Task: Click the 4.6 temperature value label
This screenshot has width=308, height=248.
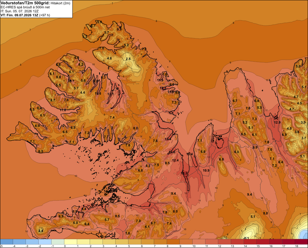Action: [109, 58]
